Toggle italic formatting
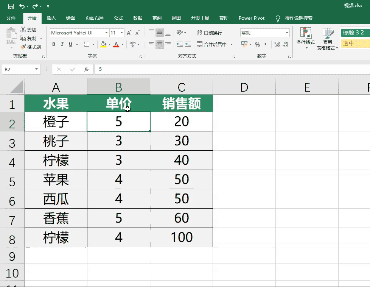370x287 pixels. click(x=62, y=44)
